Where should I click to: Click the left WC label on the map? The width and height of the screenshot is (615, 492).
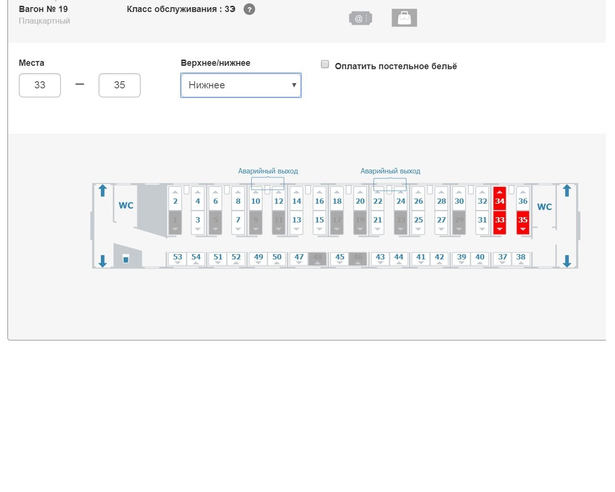click(126, 206)
